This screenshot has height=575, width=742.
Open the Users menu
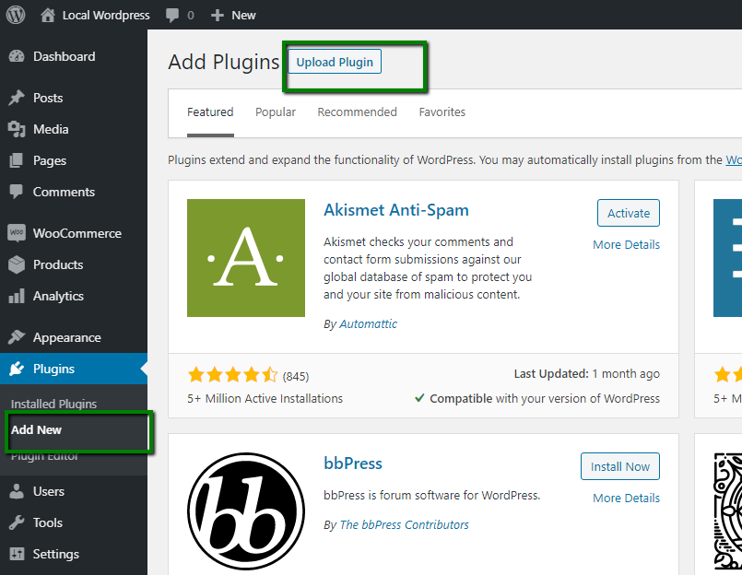(74, 491)
